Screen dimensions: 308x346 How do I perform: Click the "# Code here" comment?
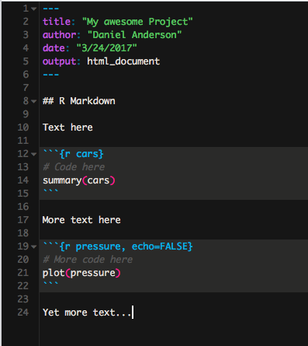click(74, 167)
